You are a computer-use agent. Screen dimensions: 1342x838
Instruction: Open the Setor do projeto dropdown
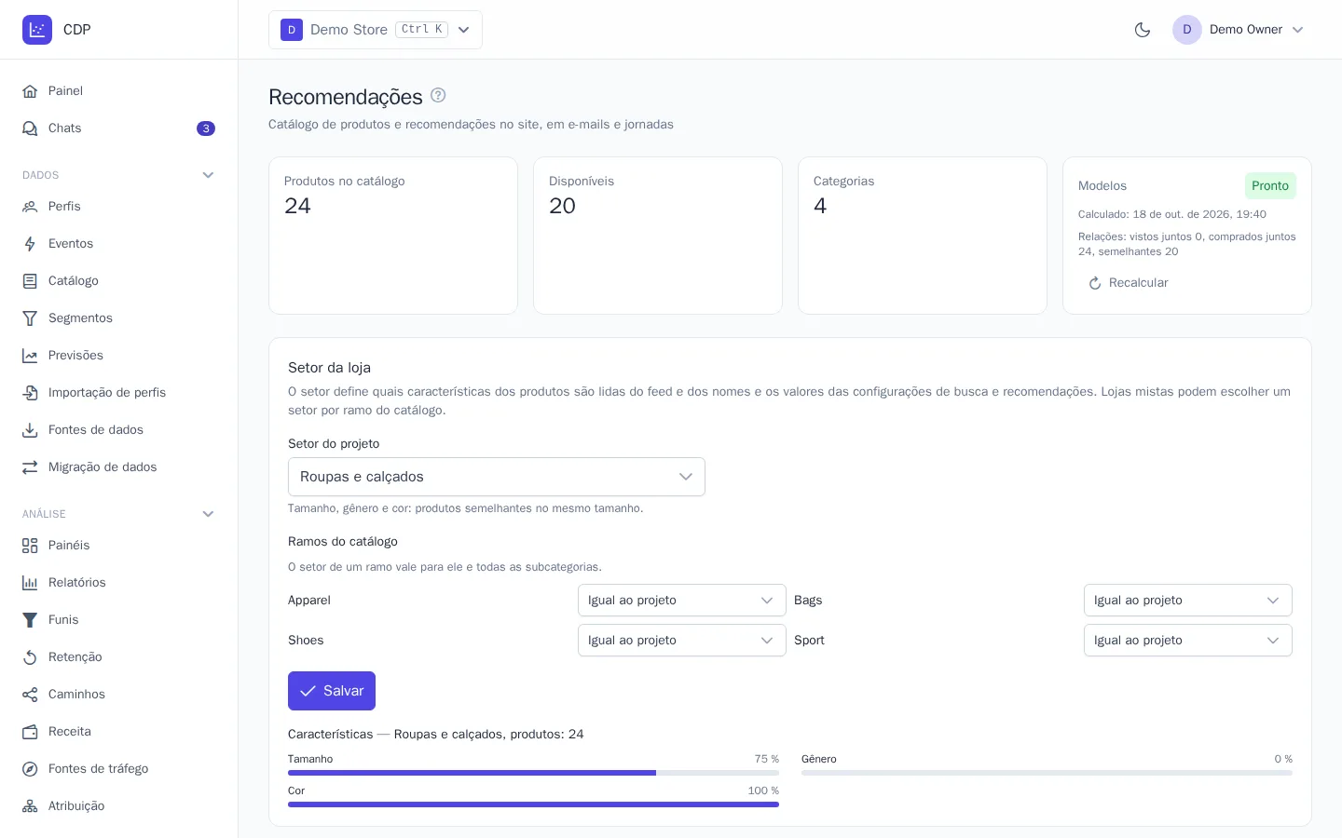point(497,477)
